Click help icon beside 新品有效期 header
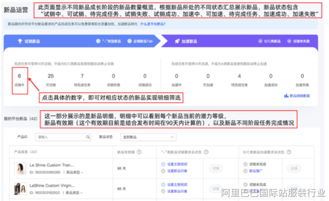329x201 pixels. (139, 152)
